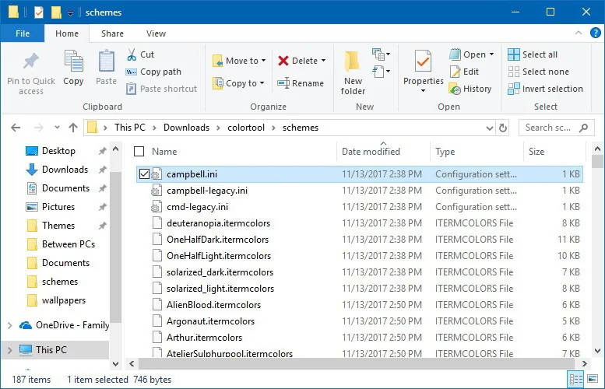Go back with the left arrow

(x=16, y=128)
